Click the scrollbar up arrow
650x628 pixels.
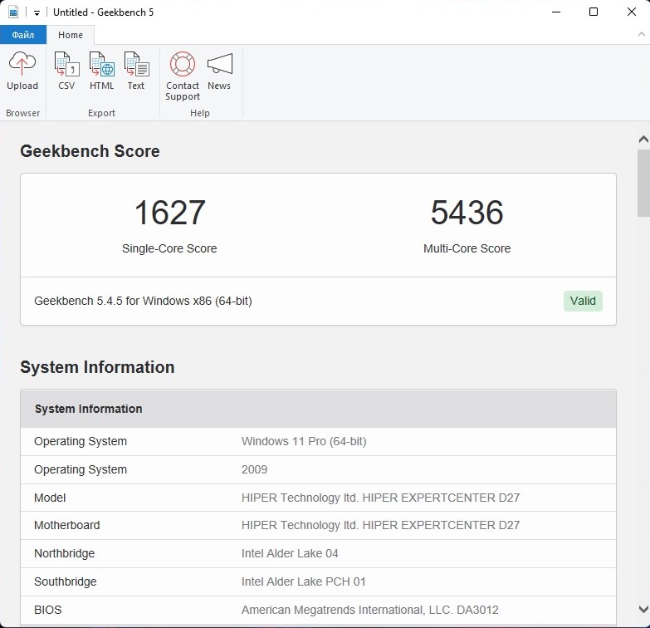(643, 139)
